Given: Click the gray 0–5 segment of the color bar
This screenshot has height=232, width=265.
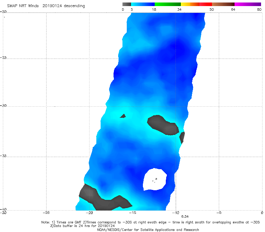Looking at the screenshot, I should coord(126,4).
